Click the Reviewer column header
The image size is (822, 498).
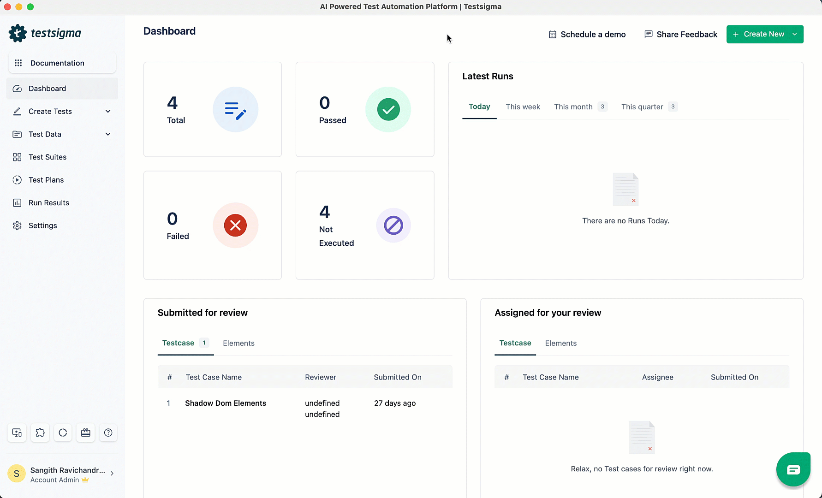pyautogui.click(x=321, y=377)
